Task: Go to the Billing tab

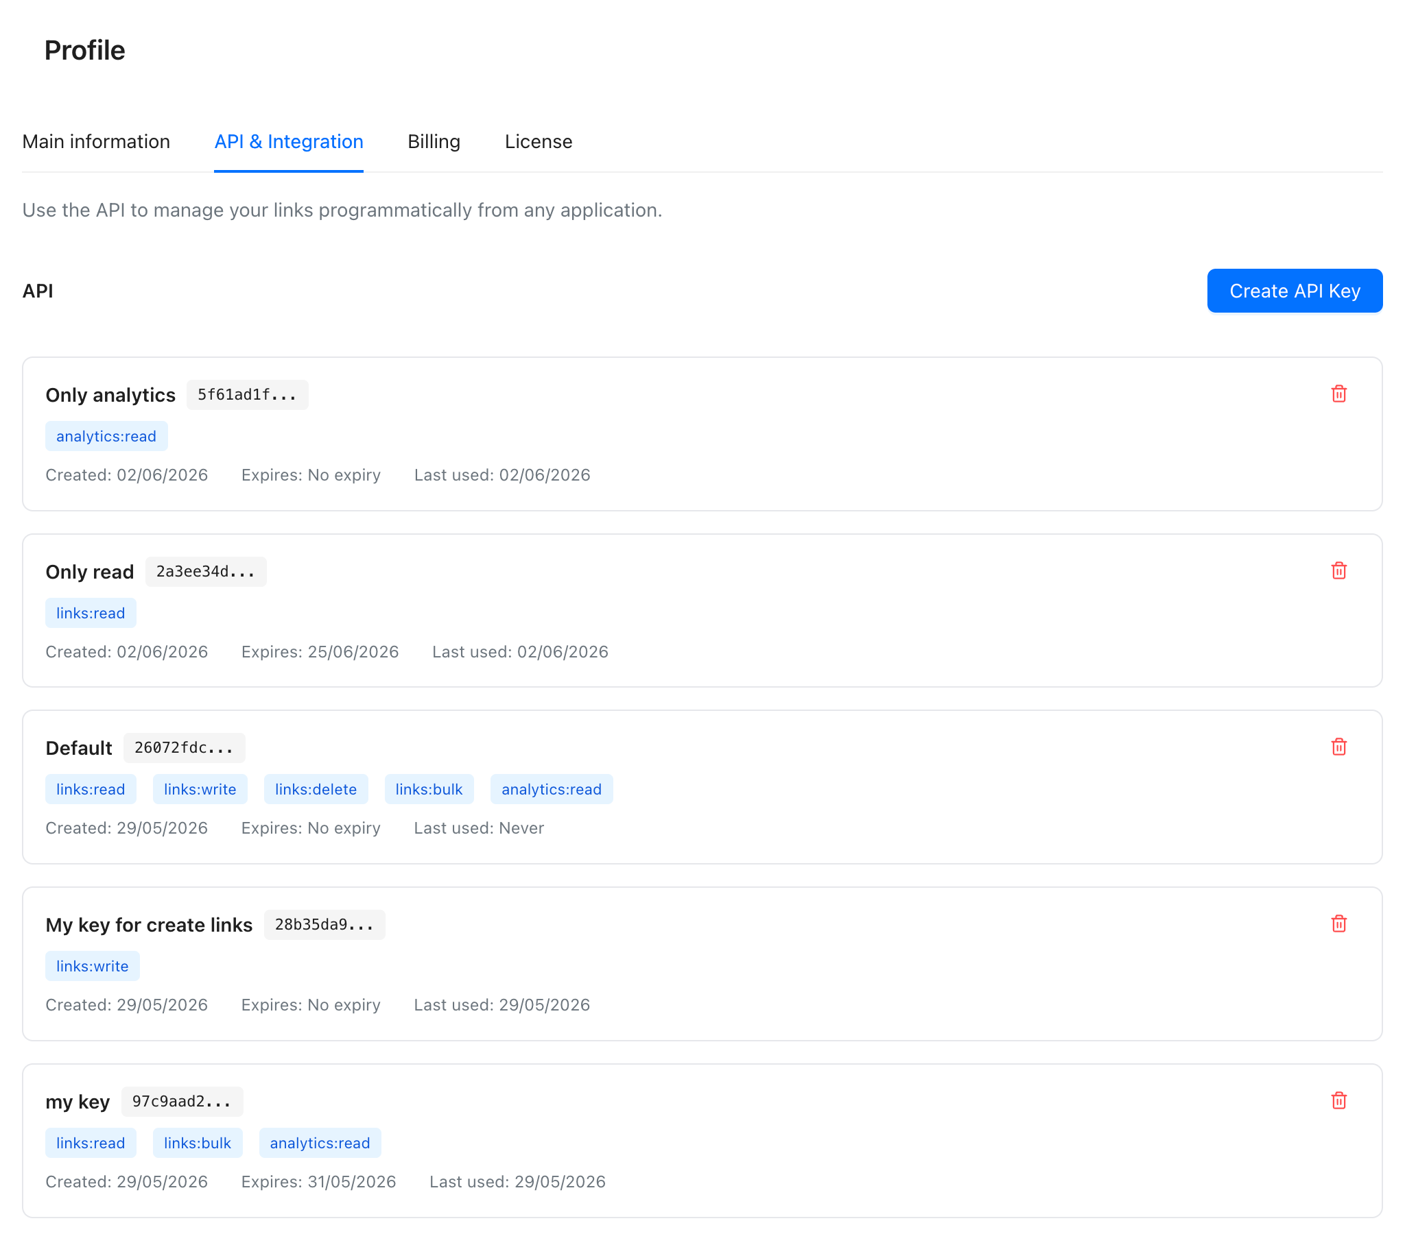Action: point(434,141)
